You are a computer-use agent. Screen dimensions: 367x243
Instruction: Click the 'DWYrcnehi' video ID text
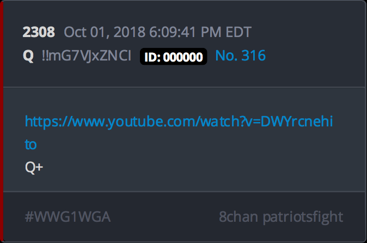pyautogui.click(x=297, y=121)
